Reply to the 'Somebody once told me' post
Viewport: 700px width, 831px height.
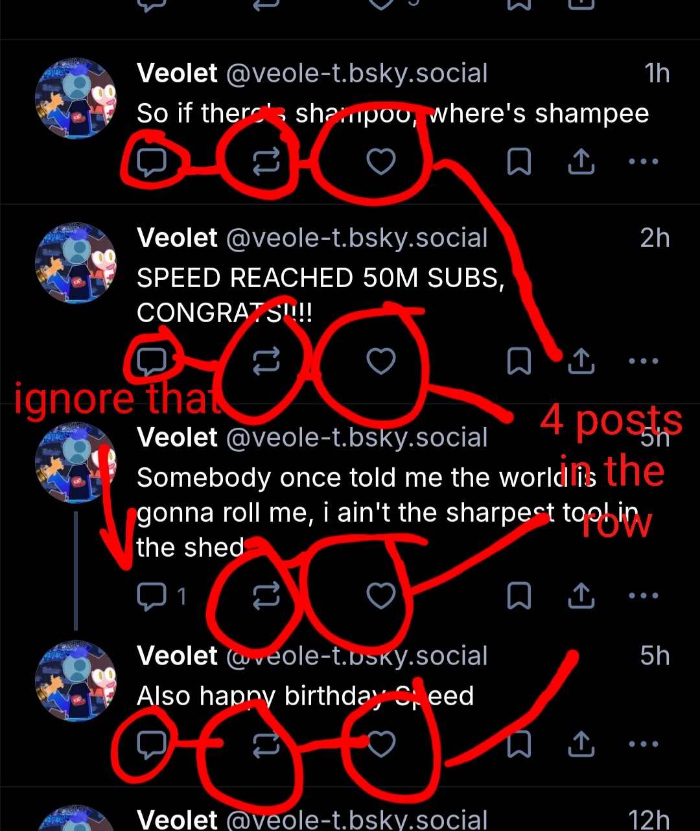point(152,596)
